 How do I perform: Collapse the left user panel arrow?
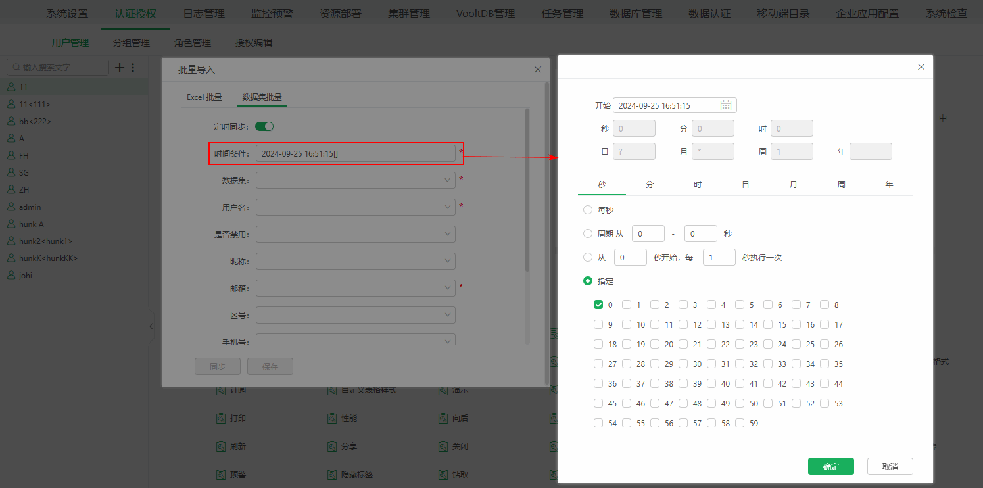(151, 326)
